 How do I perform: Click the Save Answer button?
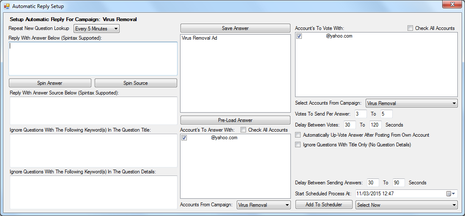(235, 28)
